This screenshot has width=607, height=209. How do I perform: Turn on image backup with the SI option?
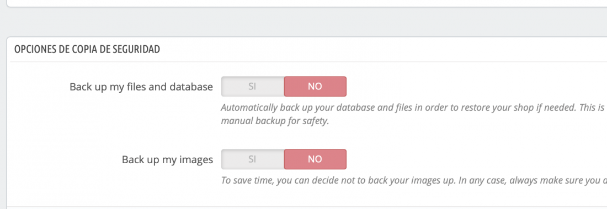tap(252, 159)
